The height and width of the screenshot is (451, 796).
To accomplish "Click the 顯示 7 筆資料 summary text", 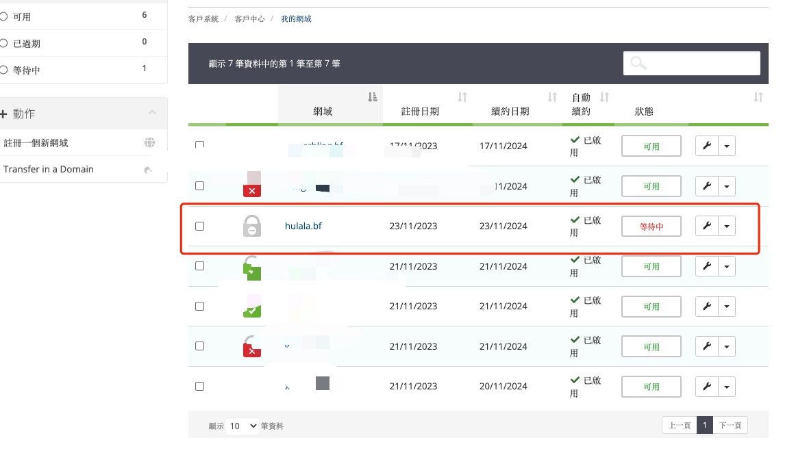I will pos(274,64).
